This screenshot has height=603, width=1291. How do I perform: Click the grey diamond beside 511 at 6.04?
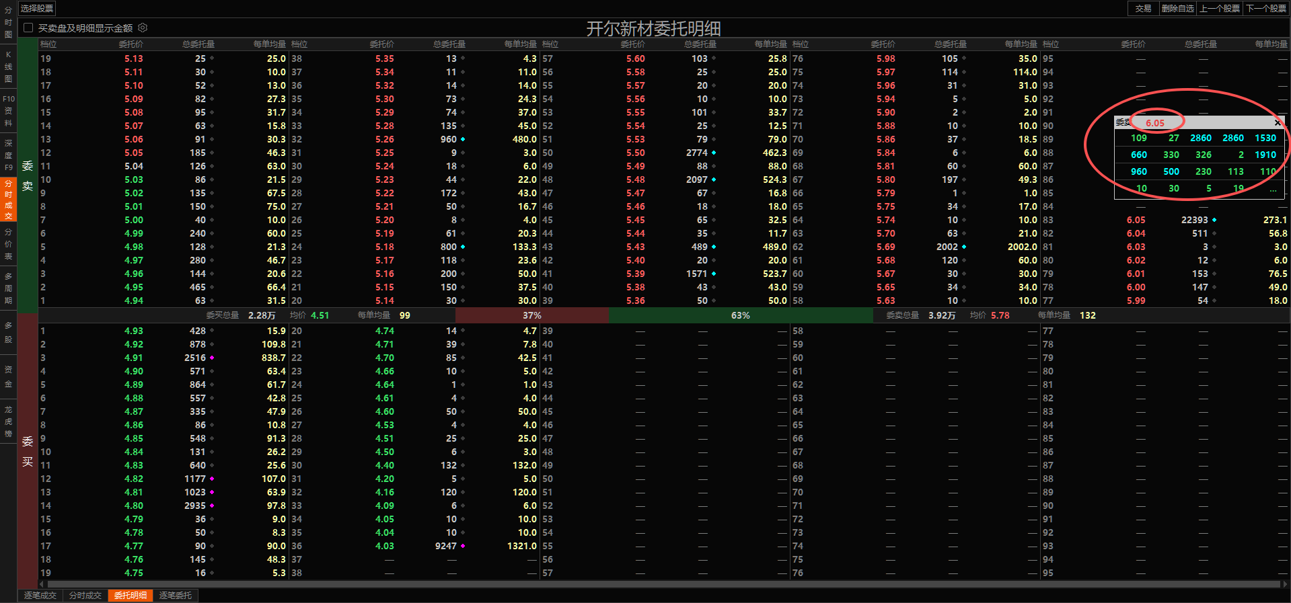1214,233
